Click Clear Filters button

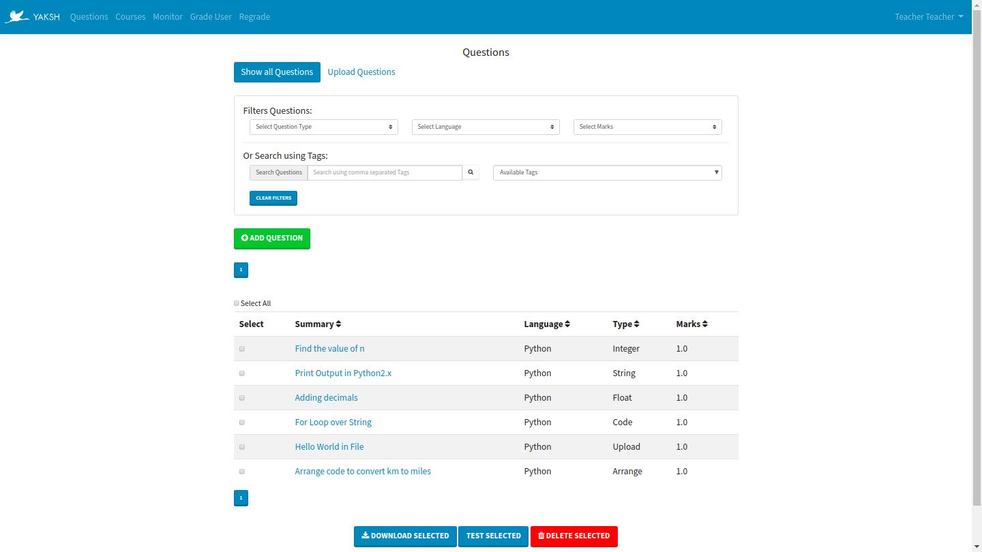coord(273,198)
